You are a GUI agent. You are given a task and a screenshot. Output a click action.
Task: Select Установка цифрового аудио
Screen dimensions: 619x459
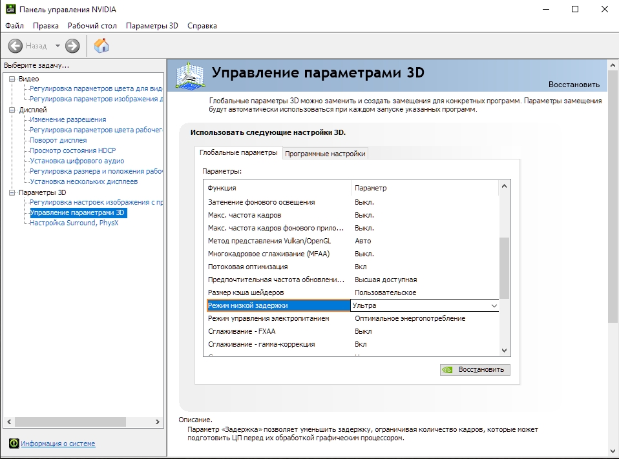[77, 161]
